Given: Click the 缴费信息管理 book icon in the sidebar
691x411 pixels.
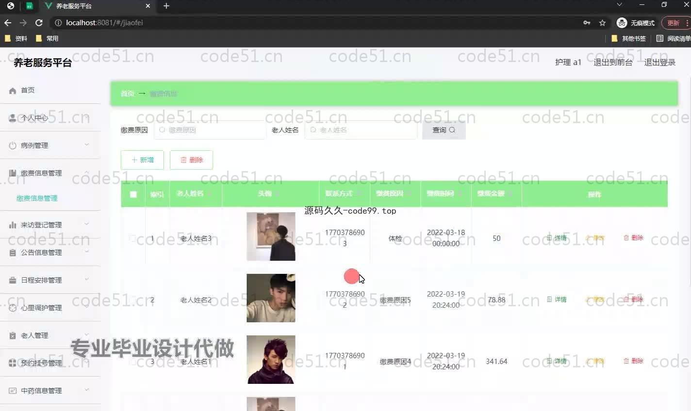Looking at the screenshot, I should click(13, 173).
